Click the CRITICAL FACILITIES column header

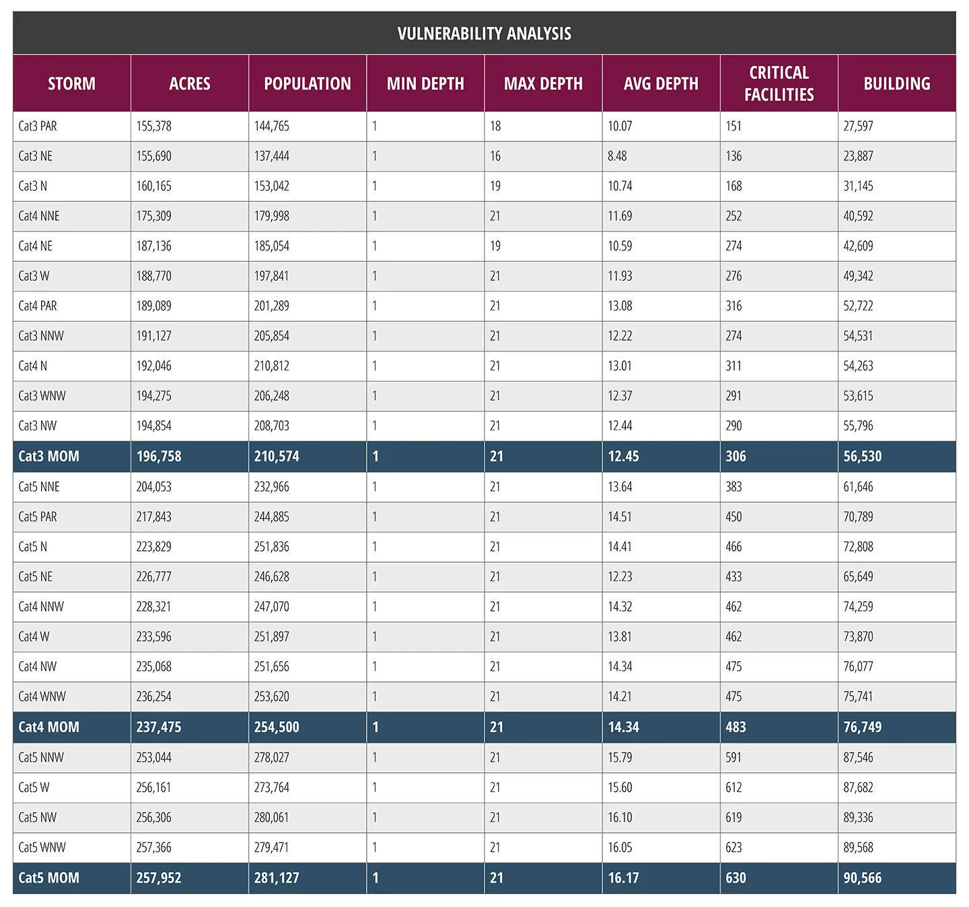tap(779, 83)
